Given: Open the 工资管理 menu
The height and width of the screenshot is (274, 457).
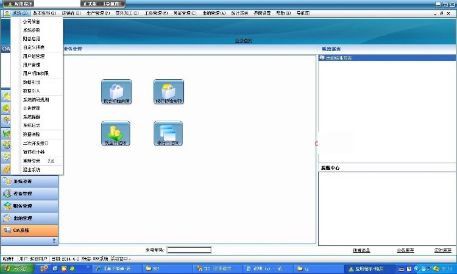Looking at the screenshot, I should [x=156, y=13].
